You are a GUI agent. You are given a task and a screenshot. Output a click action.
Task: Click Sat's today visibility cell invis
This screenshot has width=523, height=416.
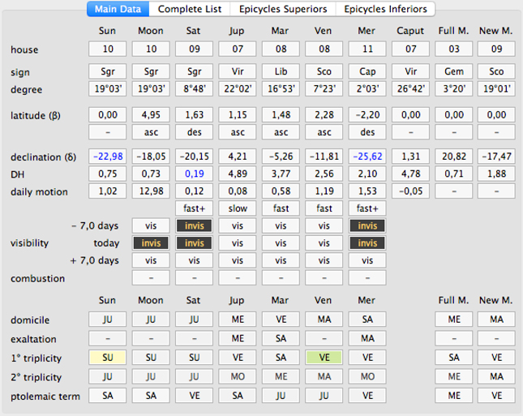click(194, 242)
